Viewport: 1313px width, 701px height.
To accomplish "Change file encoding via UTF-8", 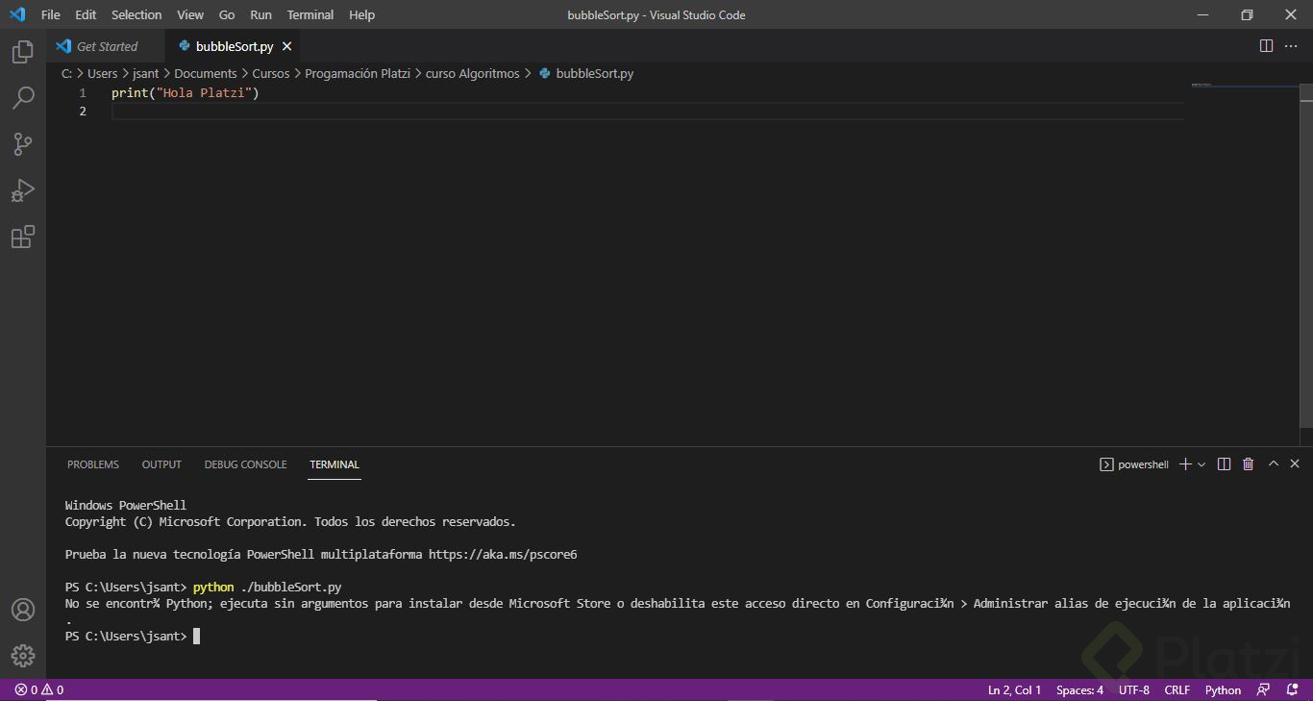I will point(1134,690).
